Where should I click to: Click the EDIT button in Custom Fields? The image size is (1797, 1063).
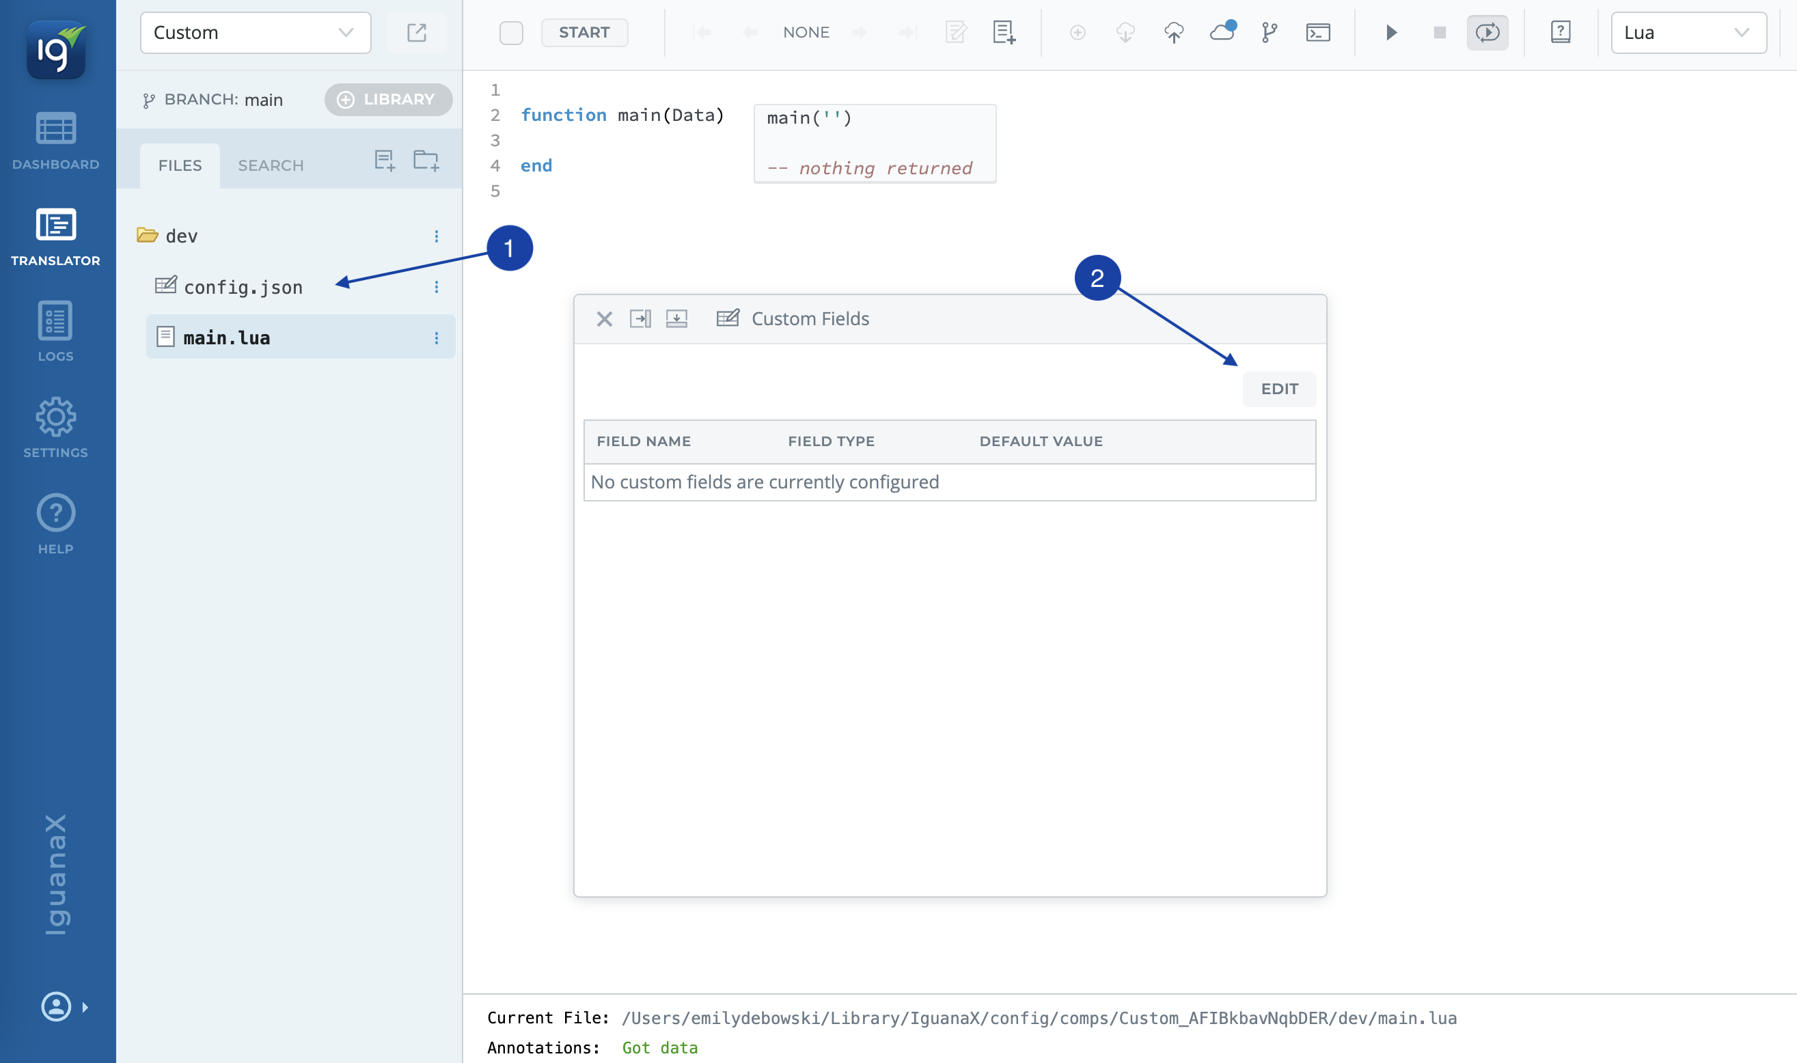pyautogui.click(x=1278, y=389)
